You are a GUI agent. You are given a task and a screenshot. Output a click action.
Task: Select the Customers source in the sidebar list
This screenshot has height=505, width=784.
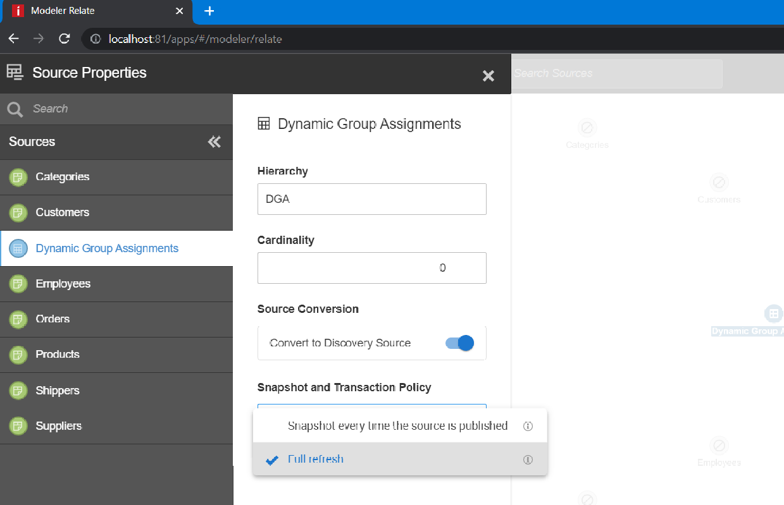pyautogui.click(x=116, y=212)
